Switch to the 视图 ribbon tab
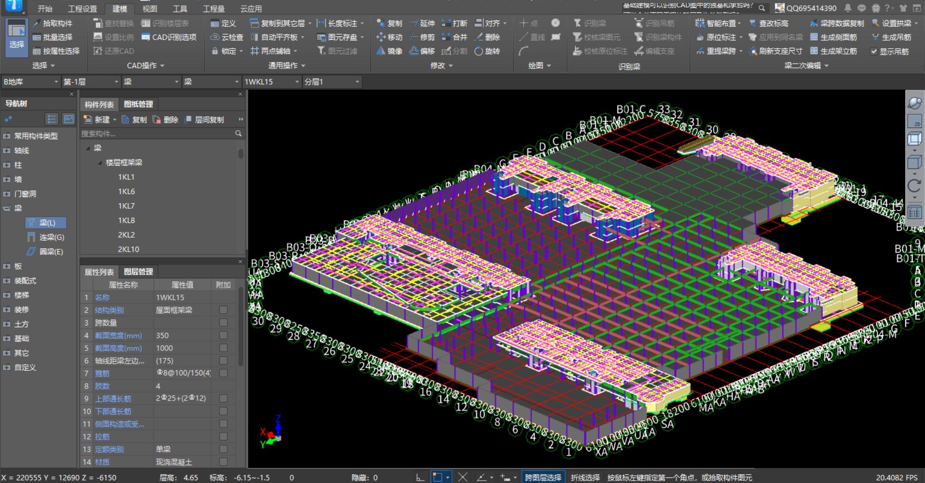The image size is (925, 483). coord(149,9)
